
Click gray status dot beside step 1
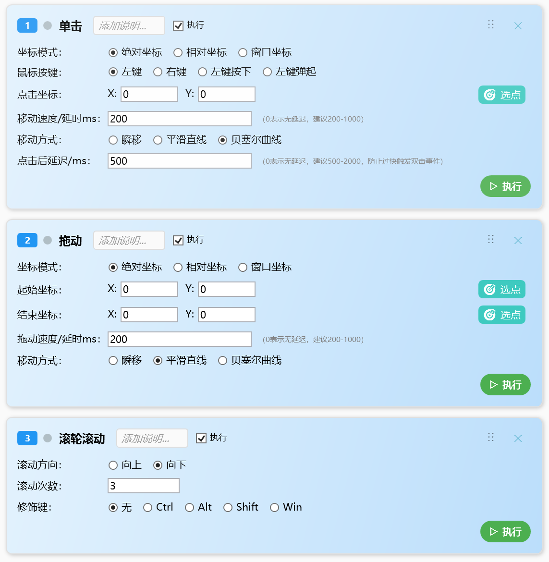click(48, 25)
